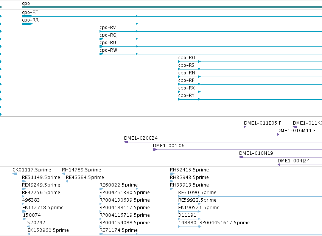Select clone DME1-010N19
The width and height of the screenshot is (322, 236).
click(256, 153)
